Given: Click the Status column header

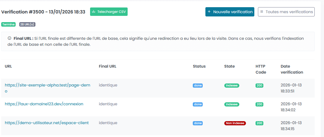Looking at the screenshot, I should click(199, 66).
